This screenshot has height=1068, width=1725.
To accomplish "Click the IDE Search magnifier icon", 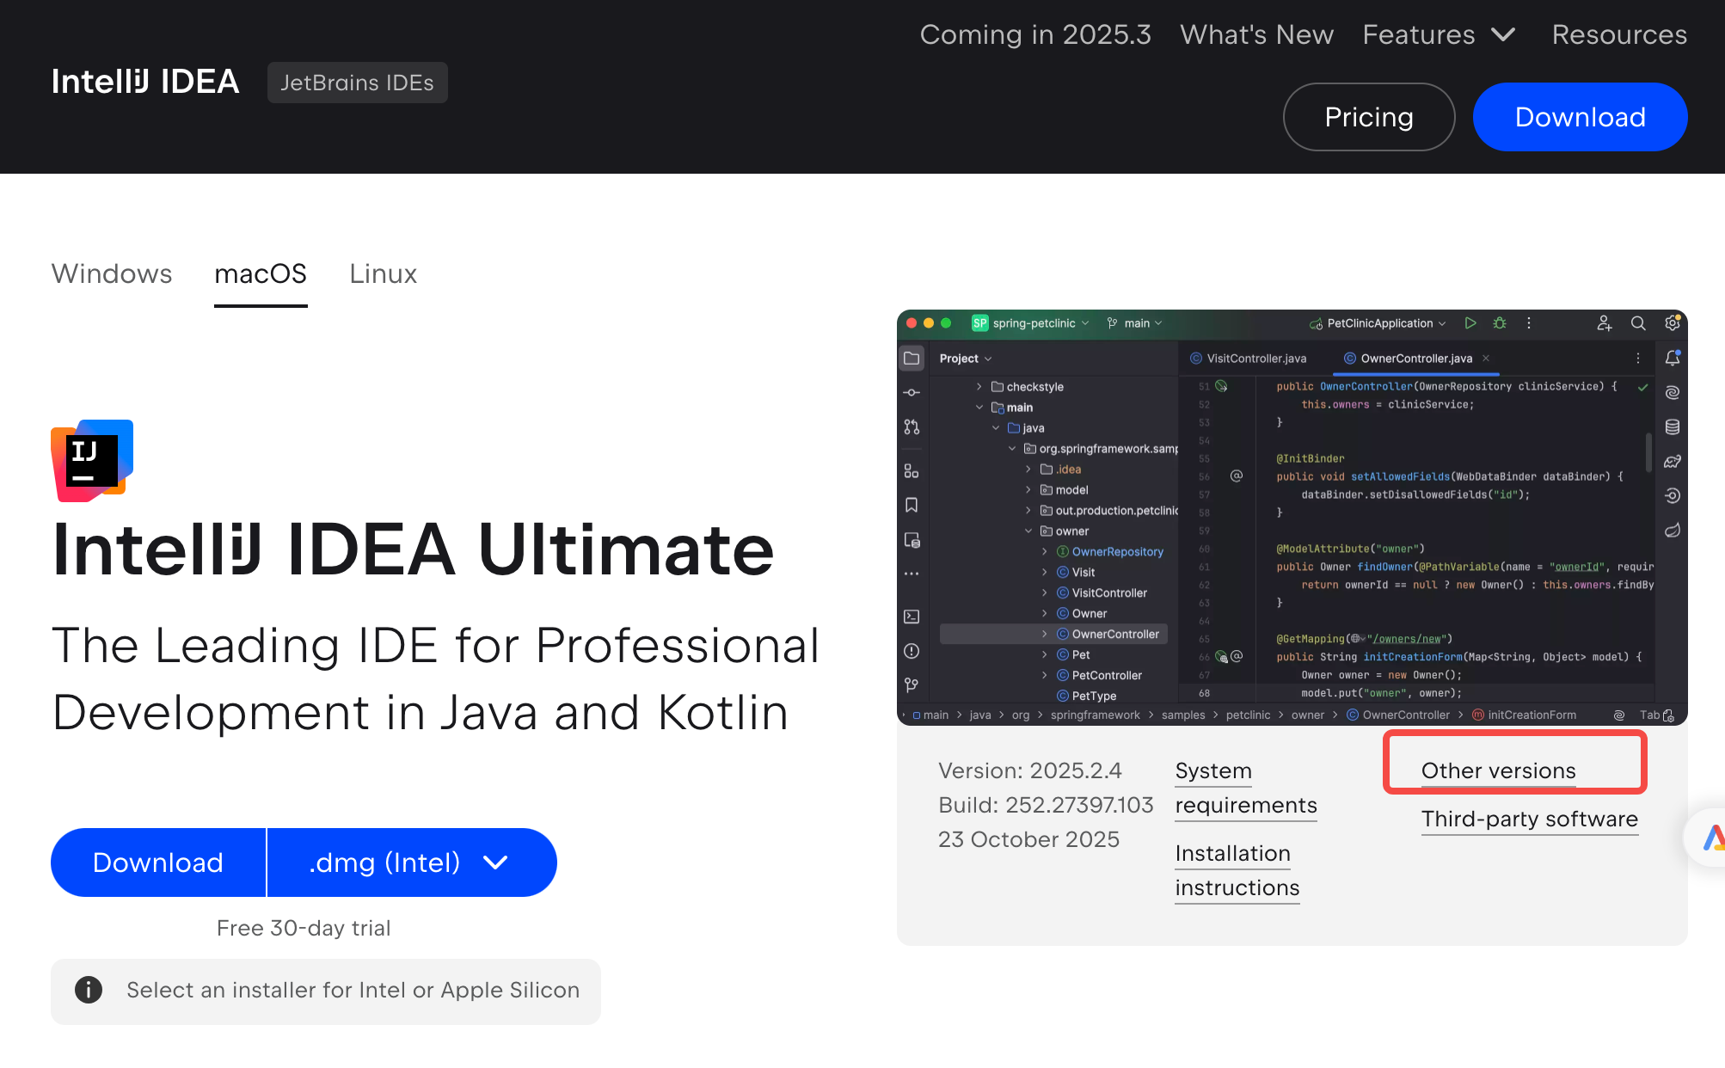I will tap(1638, 323).
